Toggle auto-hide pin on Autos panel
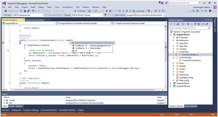This screenshot has height=117, width=218. (163, 94)
